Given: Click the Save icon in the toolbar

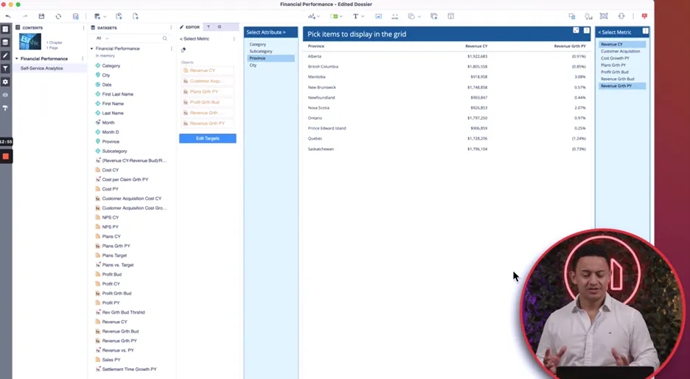Looking at the screenshot, I should 41,16.
